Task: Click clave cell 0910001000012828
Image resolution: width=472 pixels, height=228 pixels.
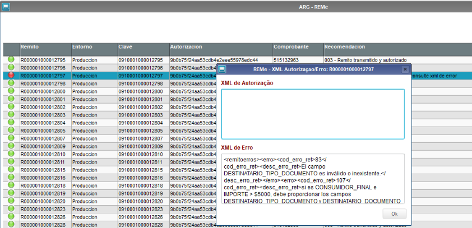Action: pyautogui.click(x=144, y=225)
